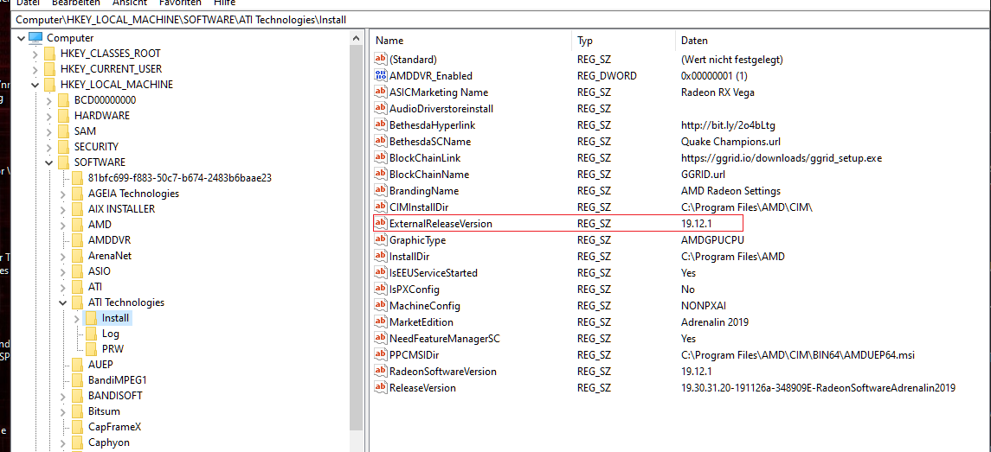
Task: Click the string icon of BlockChainLink
Action: point(381,158)
